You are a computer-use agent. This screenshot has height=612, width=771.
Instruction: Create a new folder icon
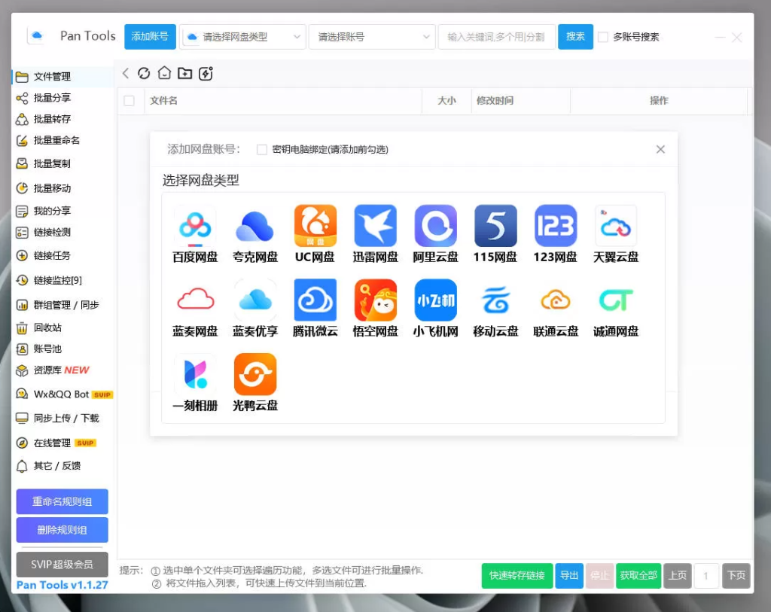(x=185, y=73)
